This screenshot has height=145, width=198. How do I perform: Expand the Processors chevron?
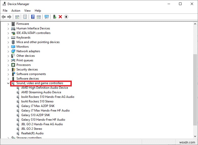(8, 65)
